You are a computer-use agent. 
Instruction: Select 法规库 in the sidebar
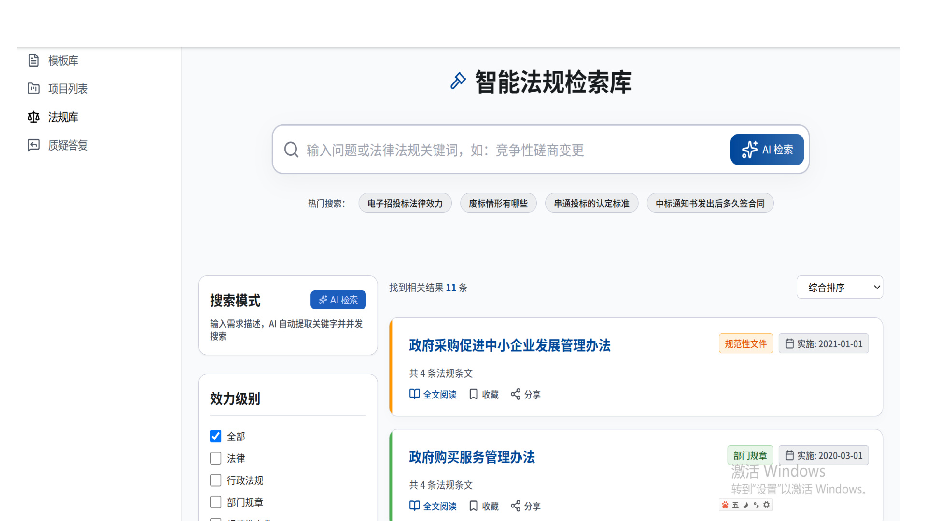click(63, 117)
